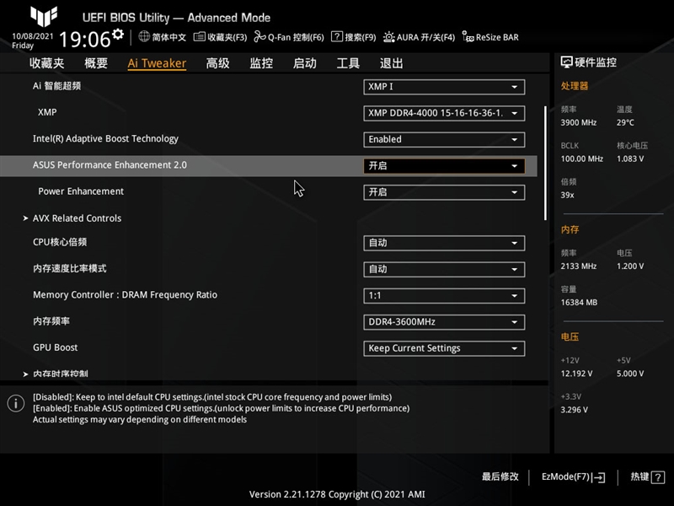The height and width of the screenshot is (506, 674).
Task: Open the 收藏夹 tab
Action: (47, 63)
